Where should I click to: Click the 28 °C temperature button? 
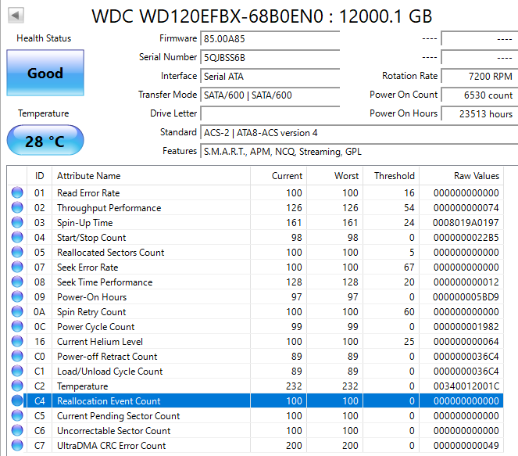coord(45,140)
